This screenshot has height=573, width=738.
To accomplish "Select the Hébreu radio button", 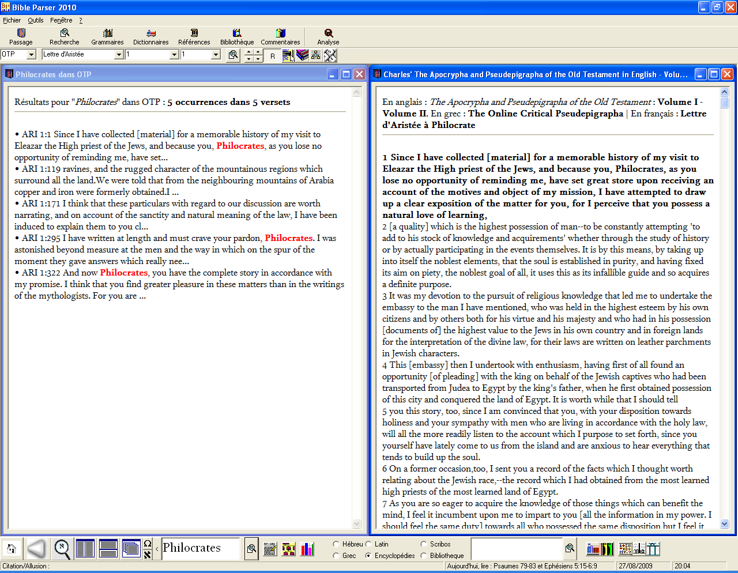I will pyautogui.click(x=336, y=544).
